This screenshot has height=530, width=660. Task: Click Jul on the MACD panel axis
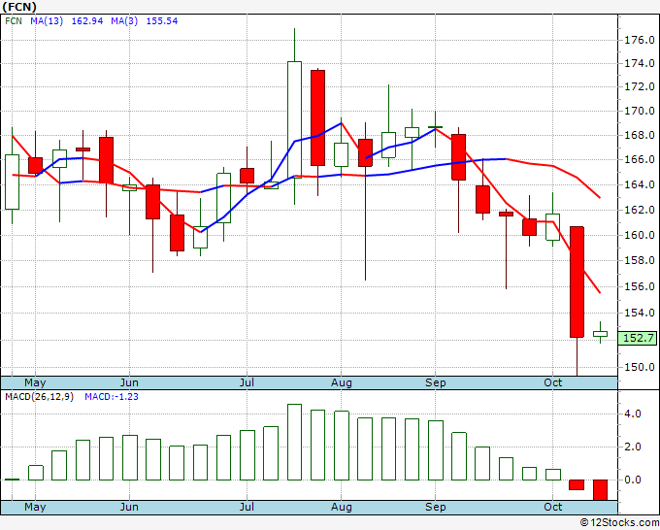(x=247, y=507)
